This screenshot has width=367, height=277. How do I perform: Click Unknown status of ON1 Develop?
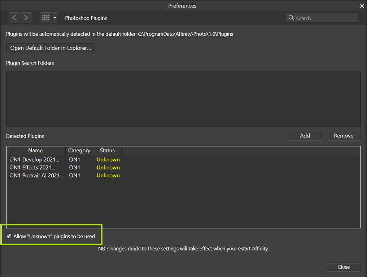(108, 159)
